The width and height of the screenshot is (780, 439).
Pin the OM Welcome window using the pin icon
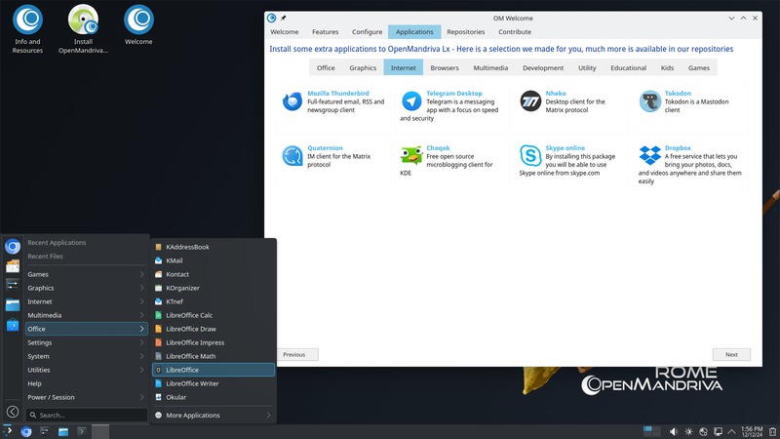tap(284, 18)
